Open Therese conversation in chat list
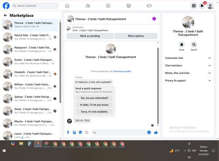Screen dimensions: 219x161 pos(30,25)
